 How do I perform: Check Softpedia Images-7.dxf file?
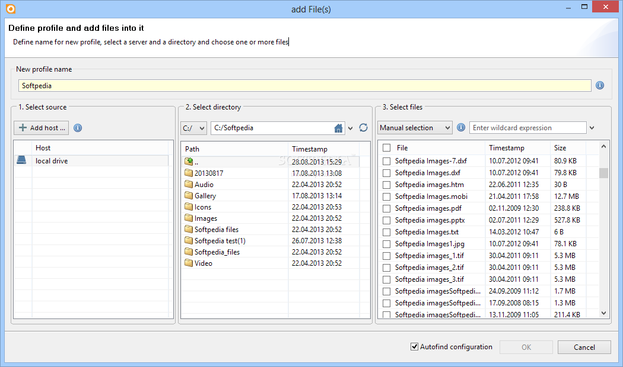[x=386, y=162]
